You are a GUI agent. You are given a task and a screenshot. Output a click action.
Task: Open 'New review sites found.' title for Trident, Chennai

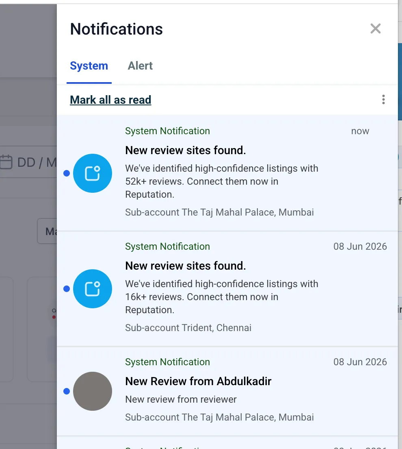(x=186, y=266)
